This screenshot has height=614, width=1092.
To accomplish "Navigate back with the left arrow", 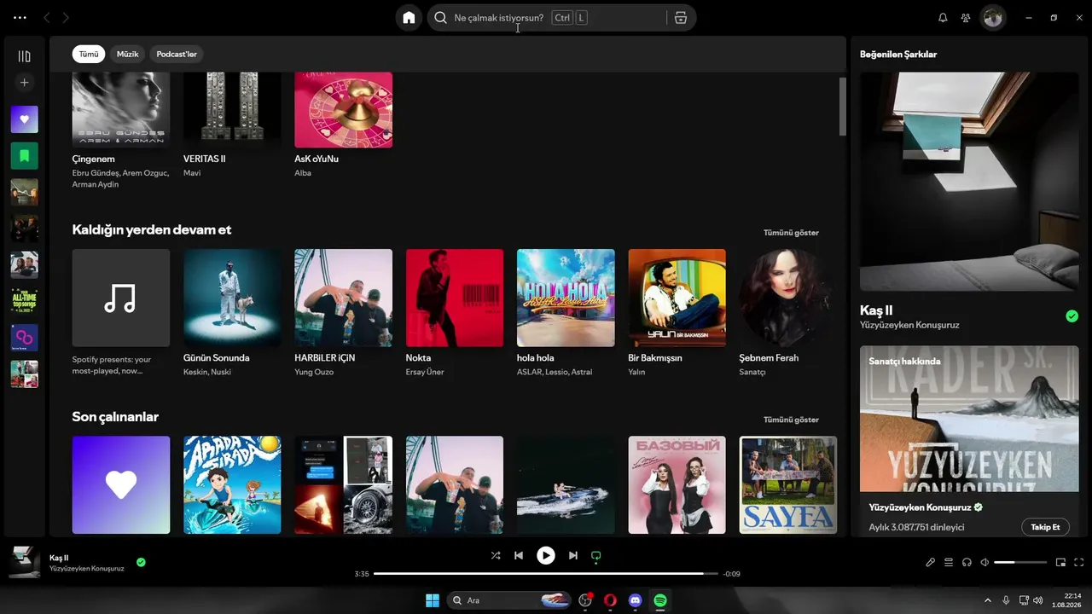I will pyautogui.click(x=47, y=18).
